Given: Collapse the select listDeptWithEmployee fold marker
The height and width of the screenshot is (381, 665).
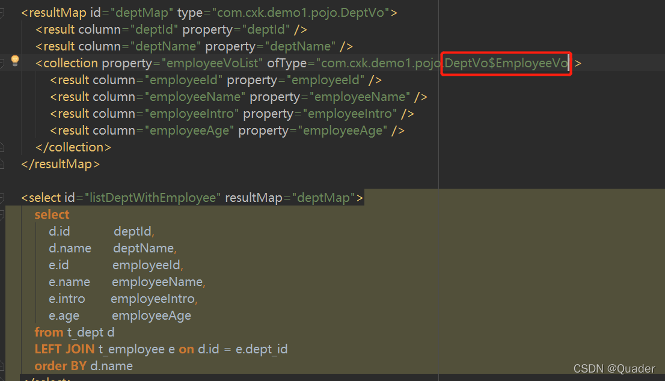Looking at the screenshot, I should click(x=2, y=198).
